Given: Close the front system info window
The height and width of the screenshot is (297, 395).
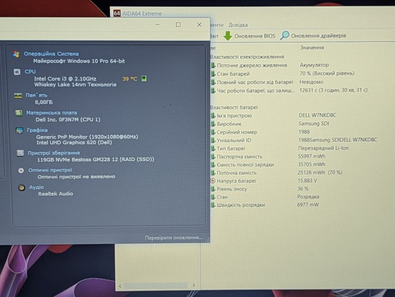Looking at the screenshot, I should coord(199,25).
